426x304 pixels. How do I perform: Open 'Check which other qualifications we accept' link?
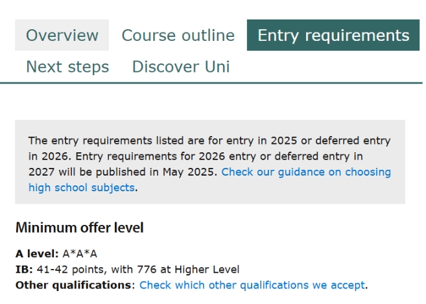(252, 285)
